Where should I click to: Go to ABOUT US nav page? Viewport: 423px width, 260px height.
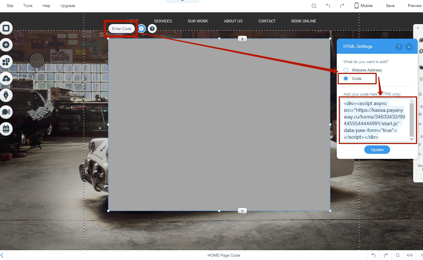coord(233,21)
